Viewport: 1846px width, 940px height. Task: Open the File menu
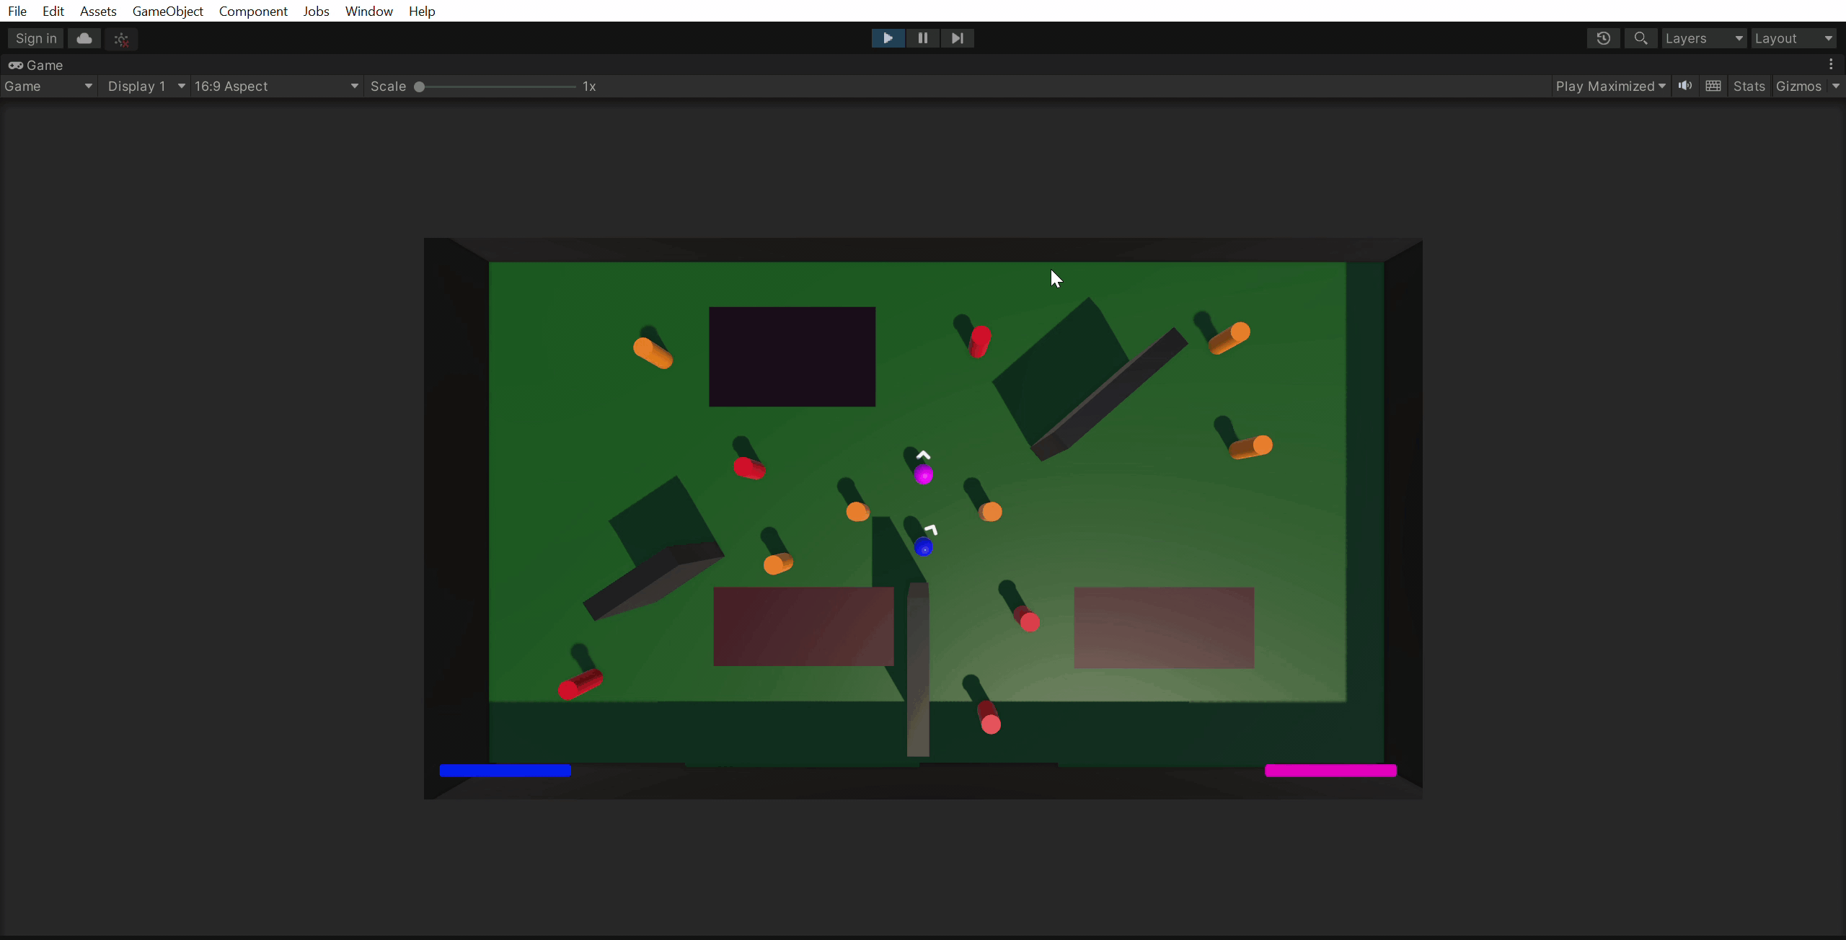(17, 11)
